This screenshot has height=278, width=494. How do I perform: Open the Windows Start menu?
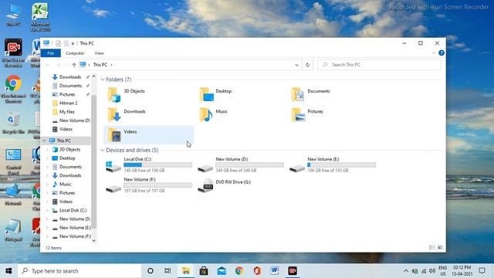8,271
